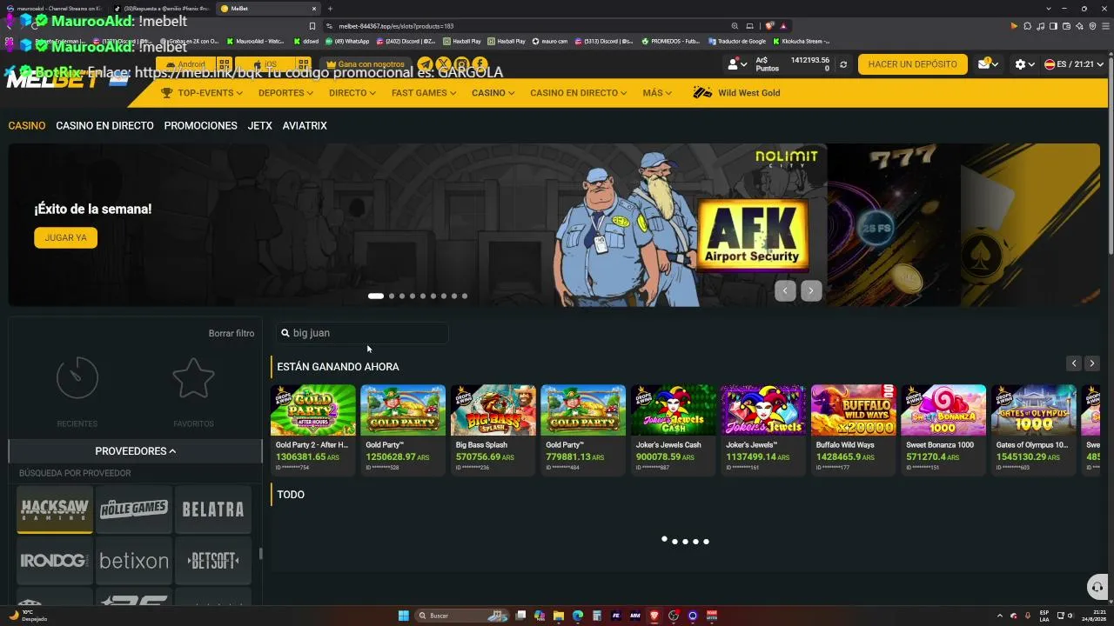The image size is (1114, 626).
Task: Refresh the account balance
Action: (842, 64)
